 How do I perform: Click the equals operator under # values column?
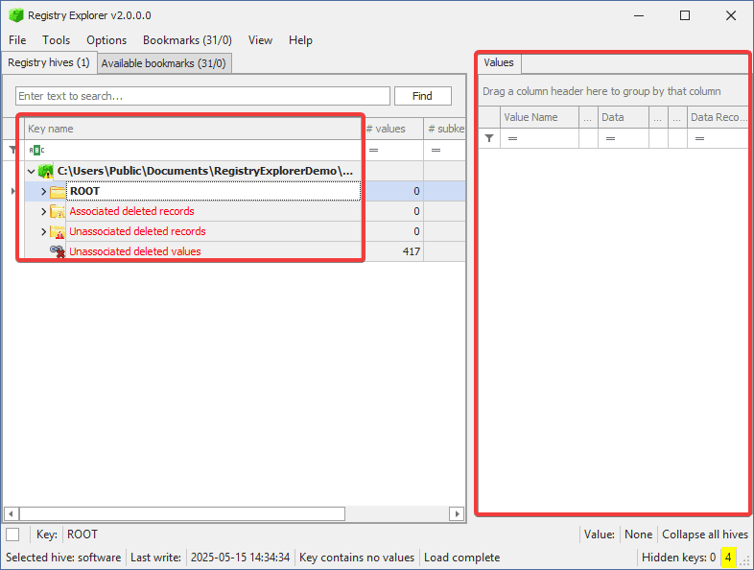click(373, 151)
